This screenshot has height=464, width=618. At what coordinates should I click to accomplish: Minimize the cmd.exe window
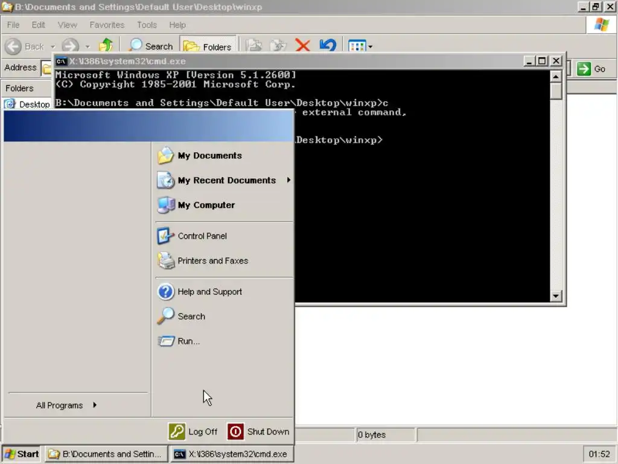[529, 61]
